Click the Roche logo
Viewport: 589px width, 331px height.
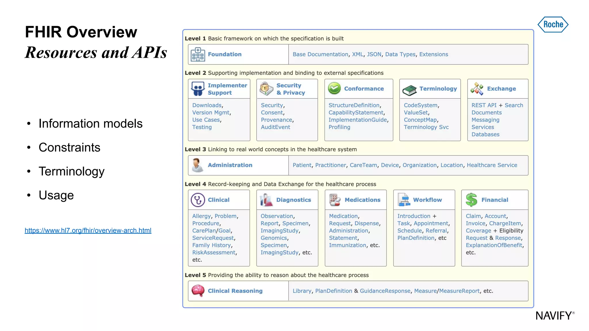[553, 24]
